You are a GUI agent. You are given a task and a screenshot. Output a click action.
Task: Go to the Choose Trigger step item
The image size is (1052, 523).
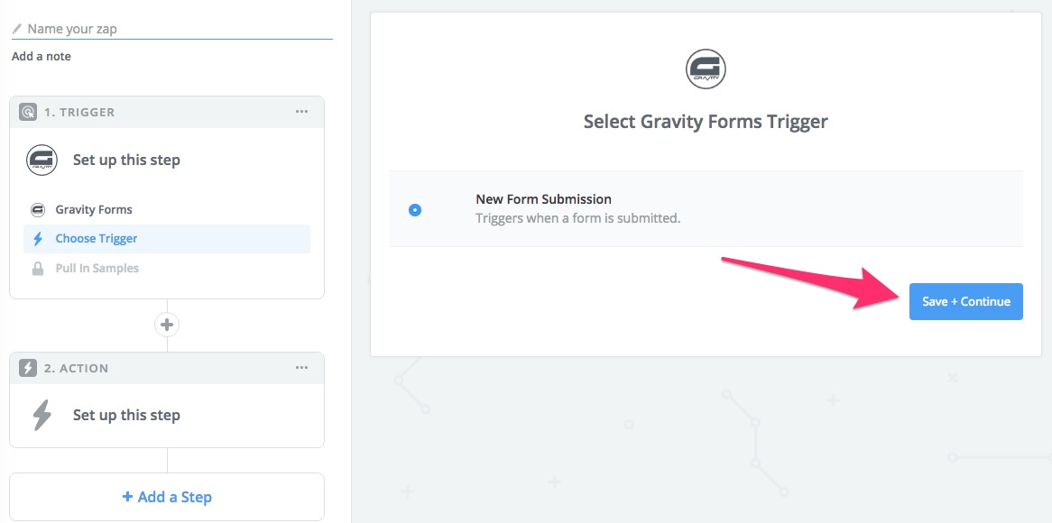[x=167, y=239]
